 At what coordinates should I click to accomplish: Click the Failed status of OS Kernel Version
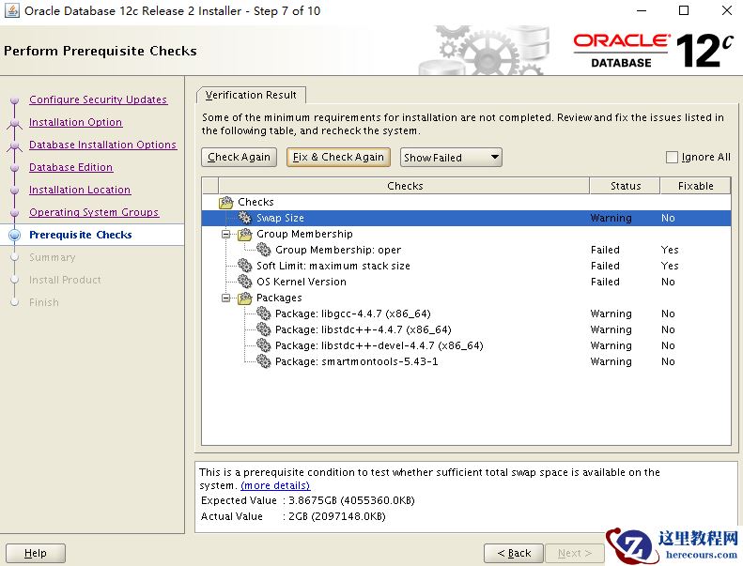coord(605,282)
